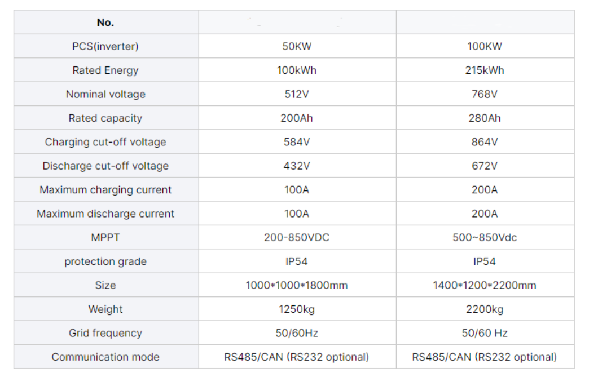The height and width of the screenshot is (377, 598).
Task: Click the 200Ah rated capacity cell
Action: tap(297, 118)
